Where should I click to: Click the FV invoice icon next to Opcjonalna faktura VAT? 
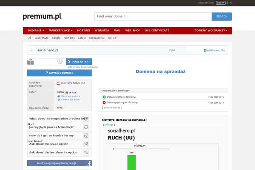(x=58, y=83)
